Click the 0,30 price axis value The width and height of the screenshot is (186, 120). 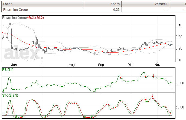pos(179,37)
